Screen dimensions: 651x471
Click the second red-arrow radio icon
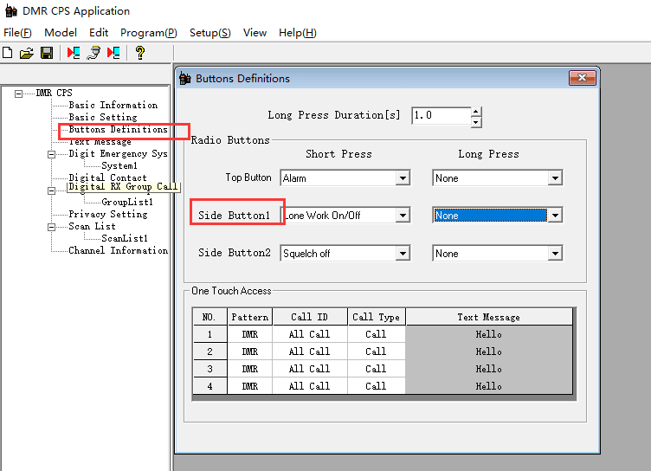tap(113, 53)
